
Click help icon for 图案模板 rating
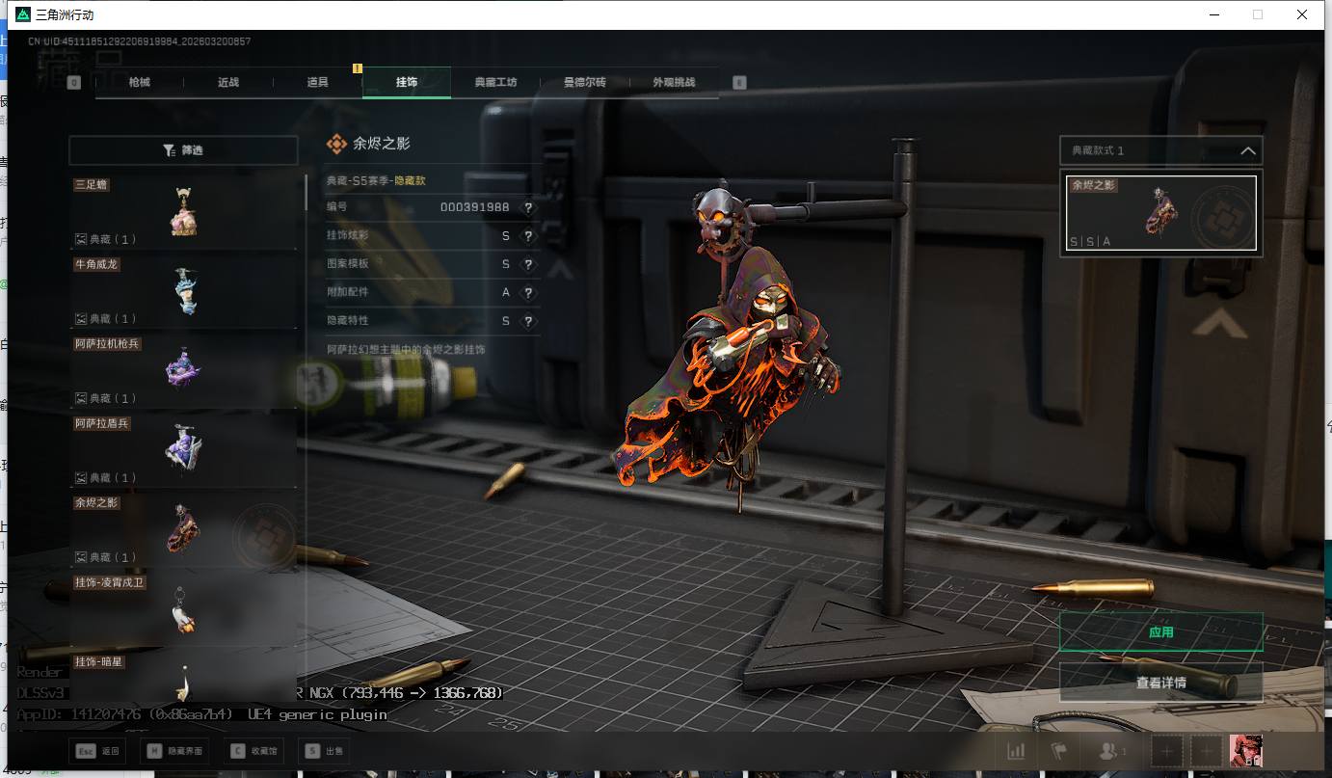(527, 264)
